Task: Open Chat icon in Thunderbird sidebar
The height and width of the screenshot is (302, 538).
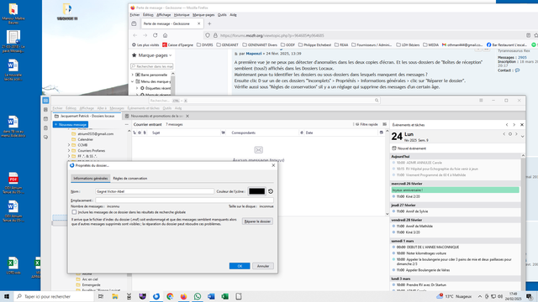Action: [45, 138]
